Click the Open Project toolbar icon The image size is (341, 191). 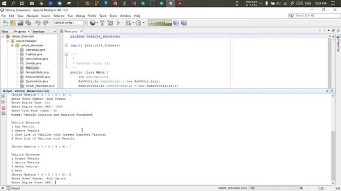pyautogui.click(x=20, y=23)
